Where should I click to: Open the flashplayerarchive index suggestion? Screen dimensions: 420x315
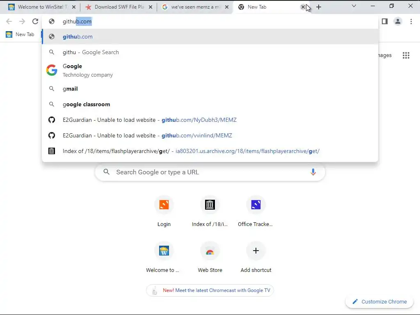210,151
